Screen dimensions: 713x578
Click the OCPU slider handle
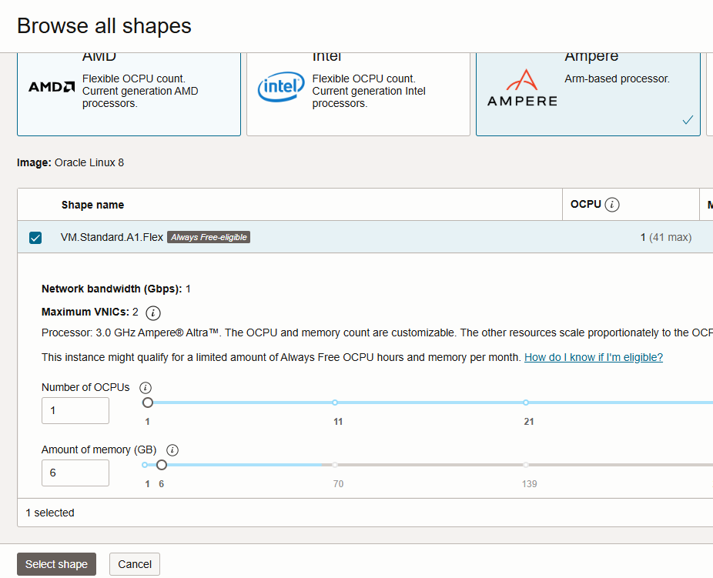click(x=148, y=403)
